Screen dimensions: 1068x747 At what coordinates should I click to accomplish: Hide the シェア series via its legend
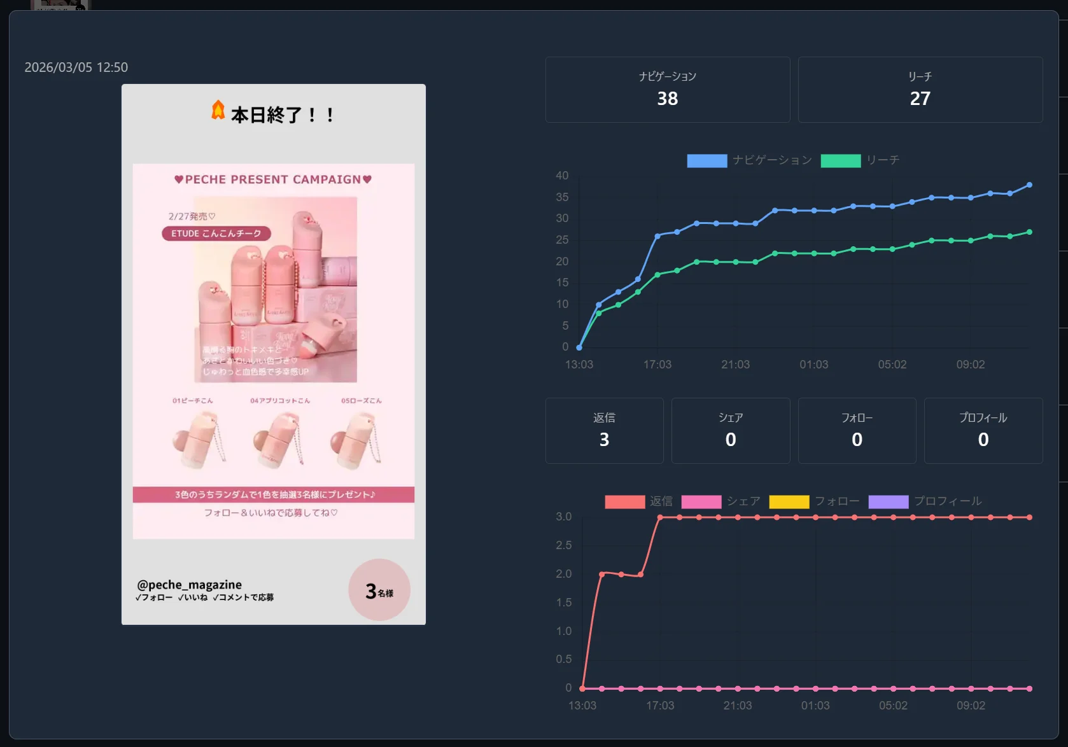pos(720,501)
